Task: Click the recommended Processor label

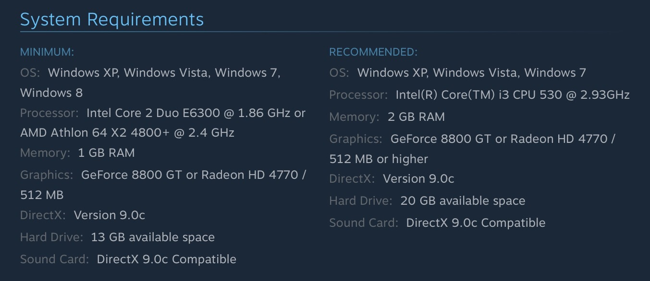Action: coord(358,94)
